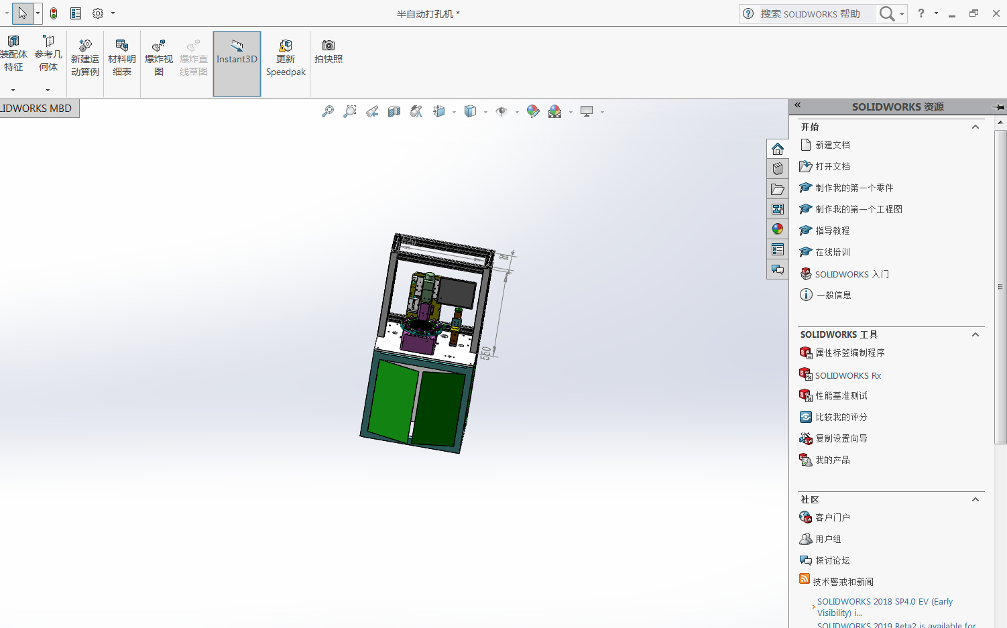Toggle the Hide/Show Items eye icon
Image resolution: width=1007 pixels, height=628 pixels.
[x=501, y=111]
